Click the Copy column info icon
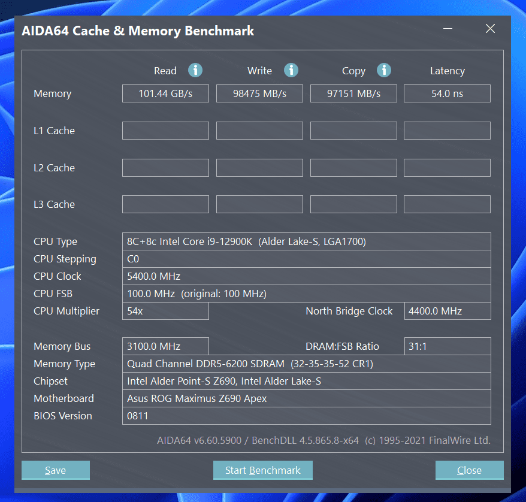526x502 pixels. coord(384,71)
